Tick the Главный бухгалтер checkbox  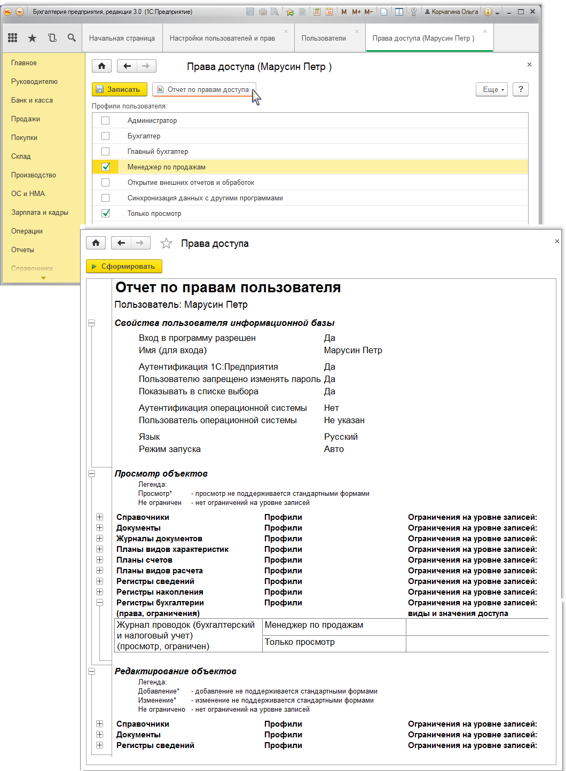pos(106,152)
